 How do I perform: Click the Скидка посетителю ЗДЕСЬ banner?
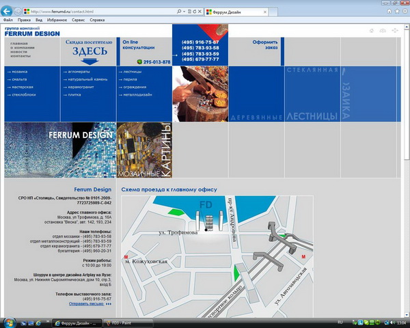coord(89,51)
